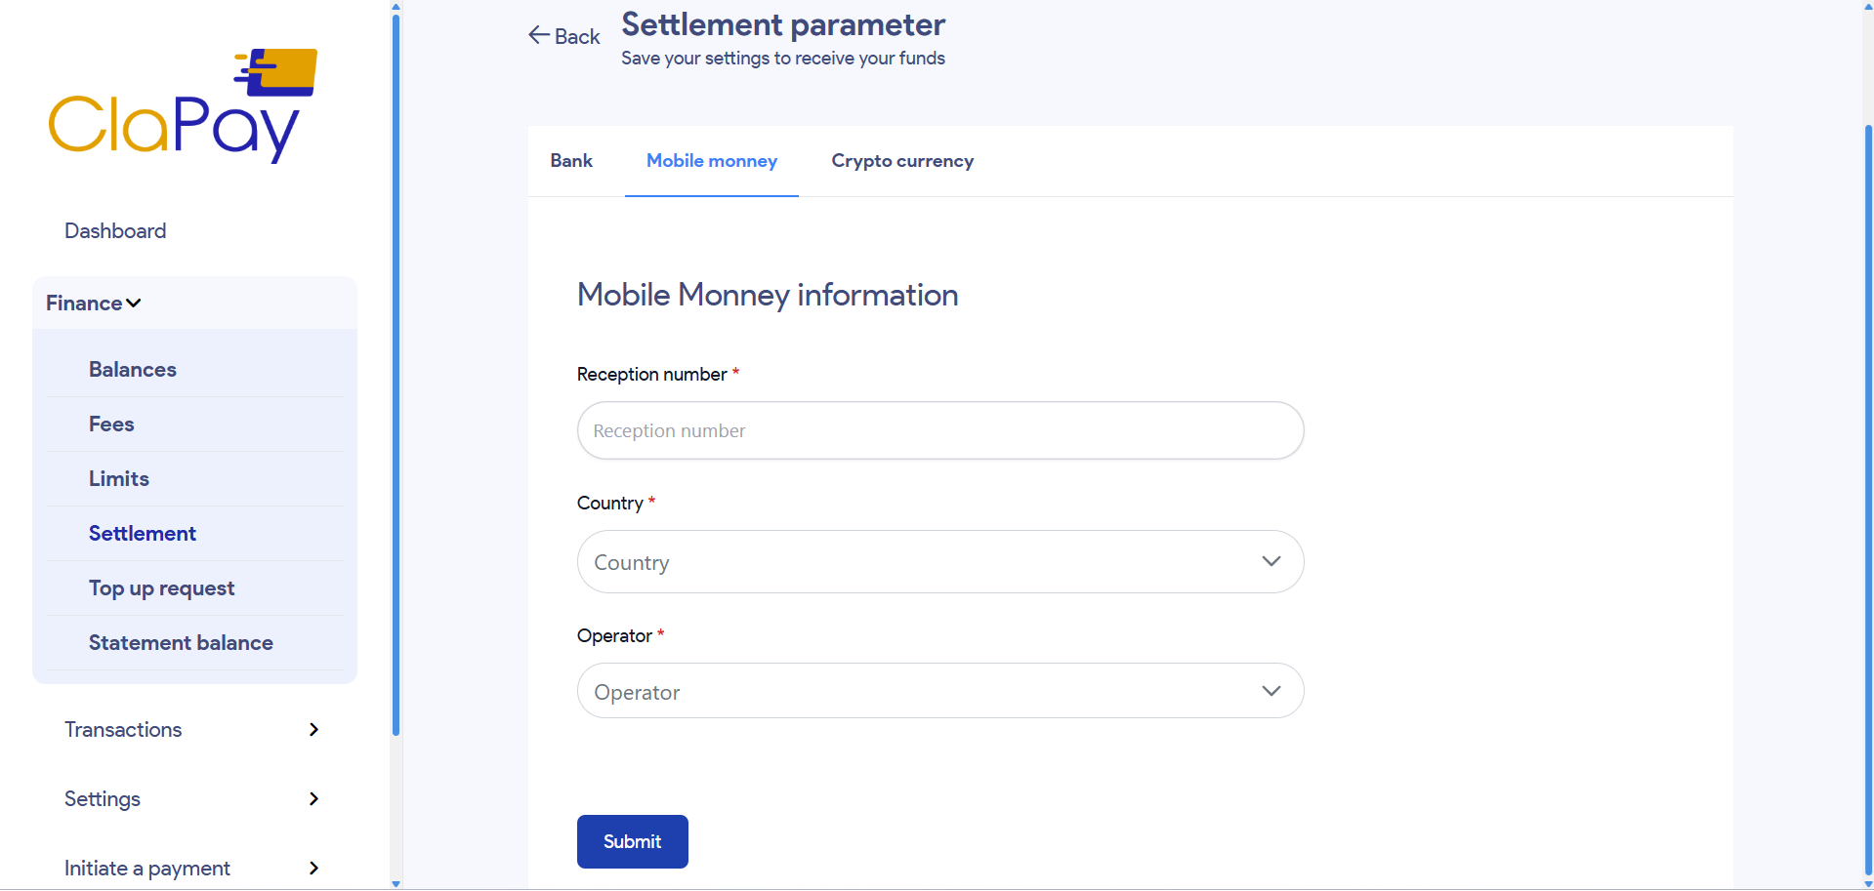1874x891 pixels.
Task: Expand the Settings chevron arrow
Action: (313, 798)
